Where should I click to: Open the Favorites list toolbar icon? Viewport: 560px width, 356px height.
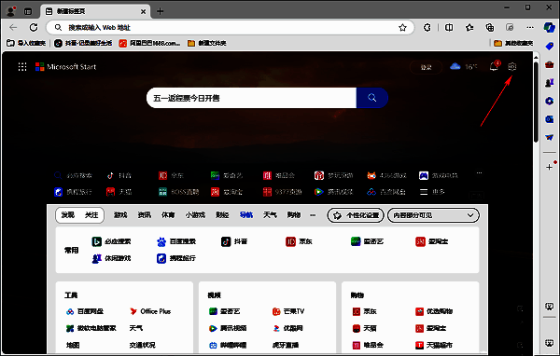coord(469,27)
